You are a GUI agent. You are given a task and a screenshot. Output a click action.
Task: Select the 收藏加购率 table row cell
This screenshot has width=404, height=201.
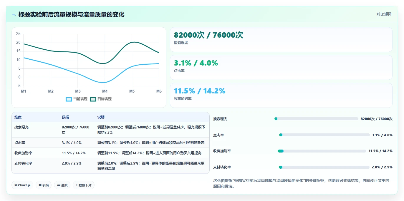[35, 153]
